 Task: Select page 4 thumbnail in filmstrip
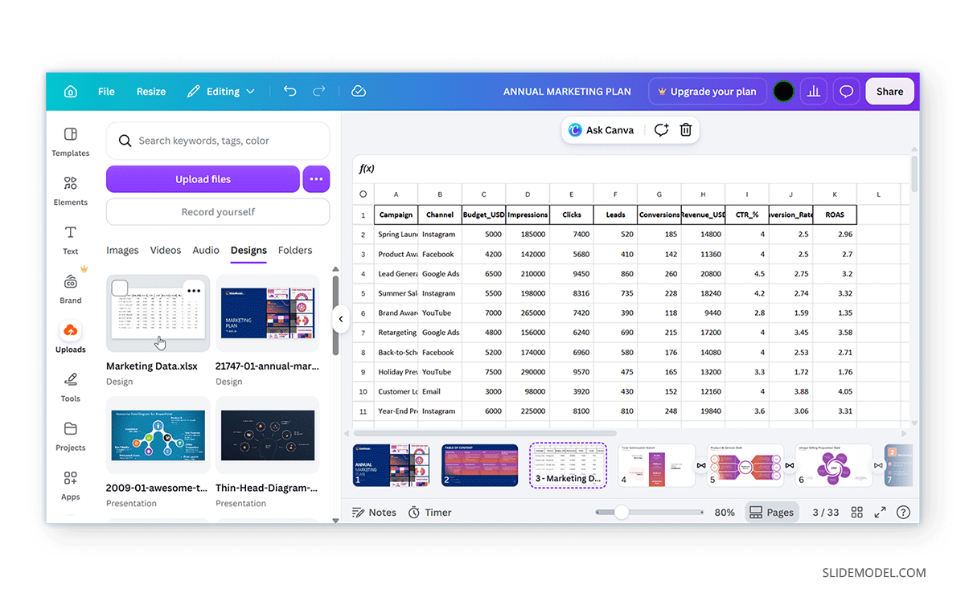click(657, 465)
